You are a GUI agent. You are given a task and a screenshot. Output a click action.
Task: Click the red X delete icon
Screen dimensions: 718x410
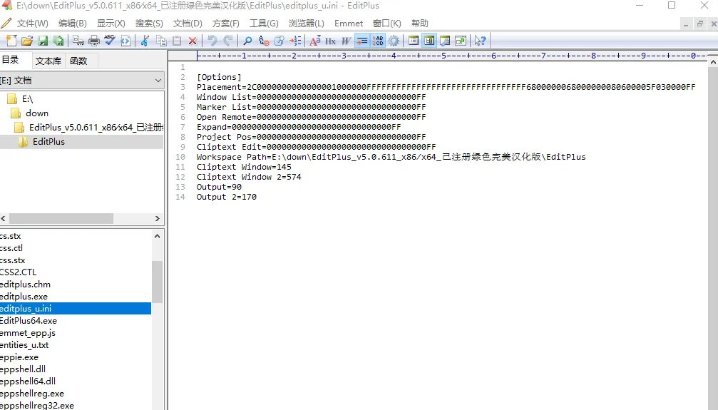pyautogui.click(x=193, y=41)
